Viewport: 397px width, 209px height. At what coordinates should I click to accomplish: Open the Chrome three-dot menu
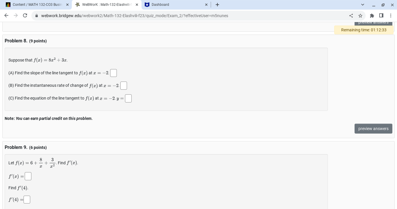tap(391, 16)
